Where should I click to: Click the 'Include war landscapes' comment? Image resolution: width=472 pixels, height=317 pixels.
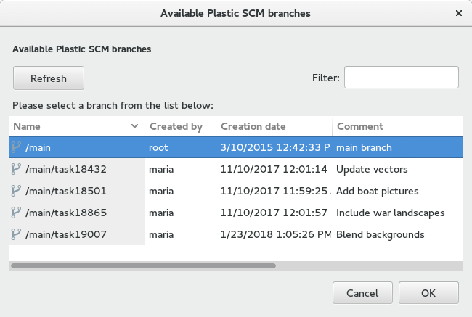[x=391, y=213]
